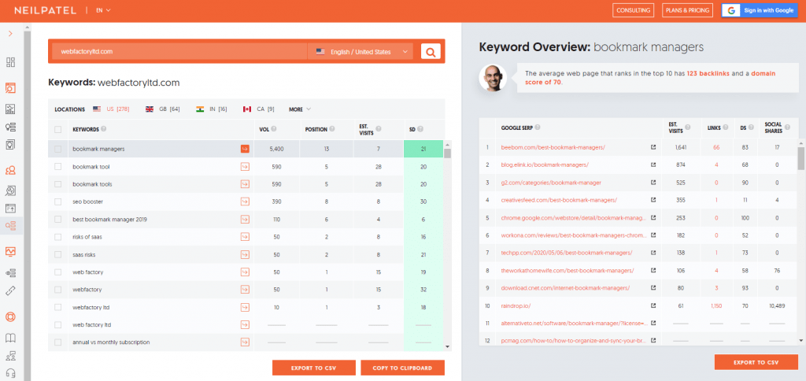This screenshot has width=806, height=381.
Task: Click the help icon next to GOOGLE SERP
Action: pyautogui.click(x=538, y=128)
